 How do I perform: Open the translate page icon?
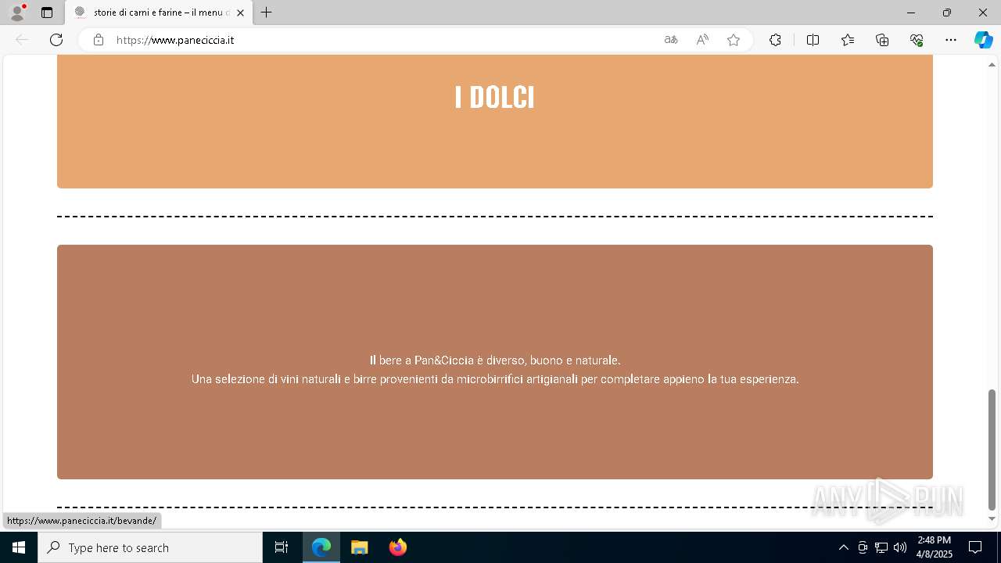pos(671,40)
